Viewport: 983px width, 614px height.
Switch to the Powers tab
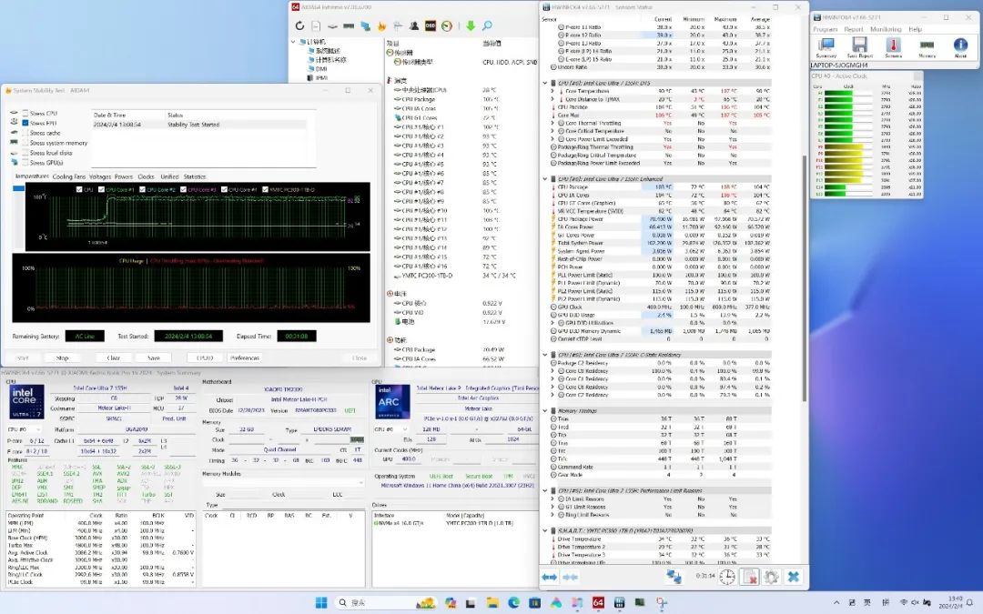(124, 176)
